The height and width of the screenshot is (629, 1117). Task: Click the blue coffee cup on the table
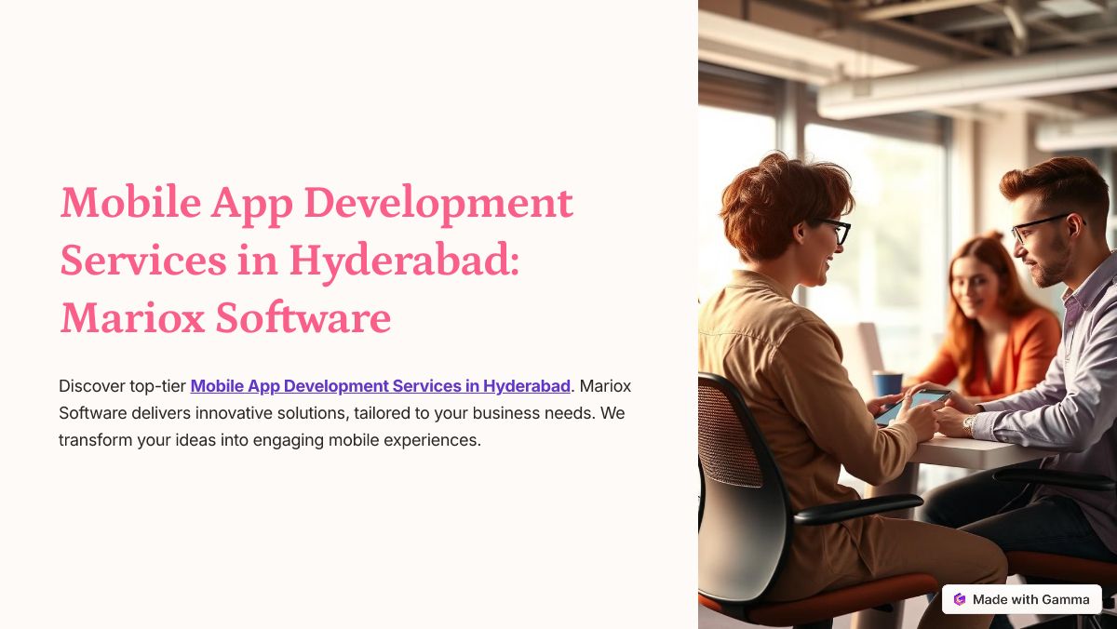[887, 383]
